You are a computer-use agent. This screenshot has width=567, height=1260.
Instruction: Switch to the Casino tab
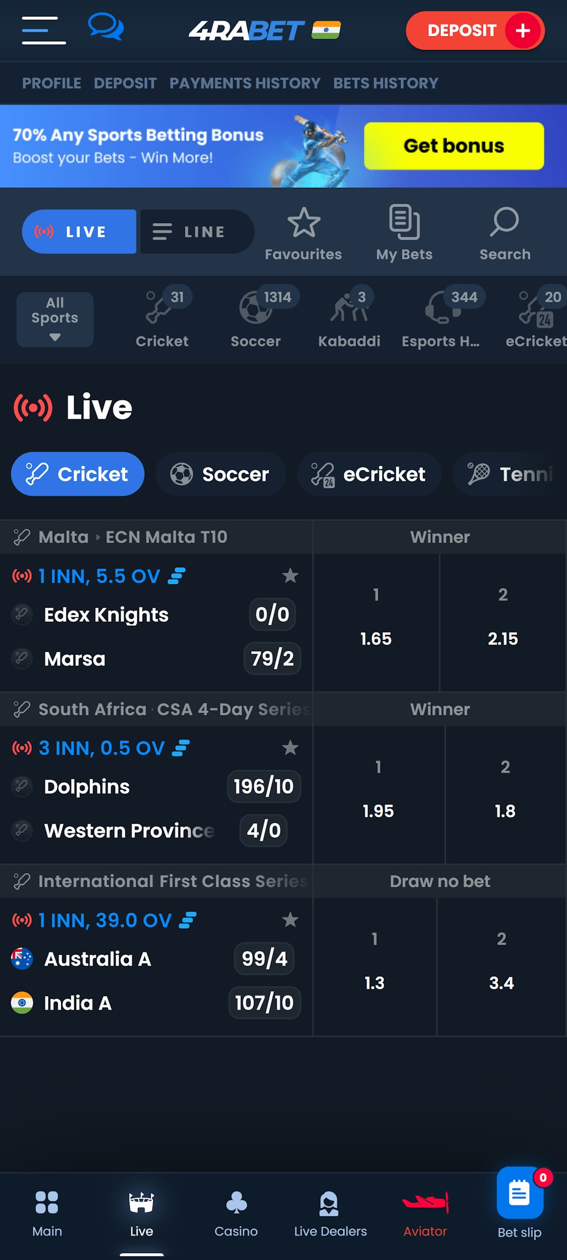[x=236, y=1214]
